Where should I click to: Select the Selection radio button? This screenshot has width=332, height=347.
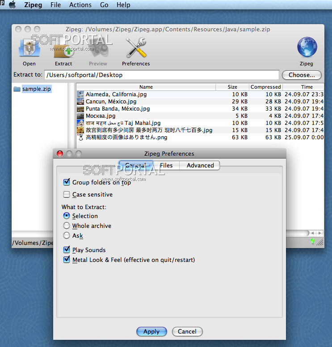click(x=67, y=215)
